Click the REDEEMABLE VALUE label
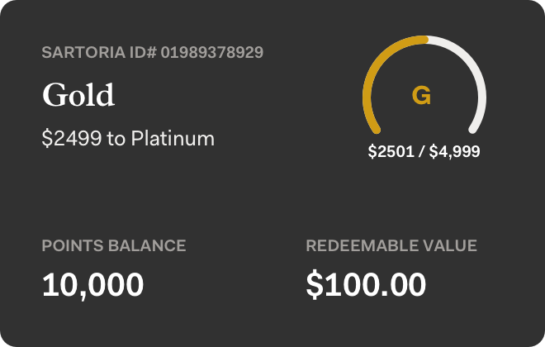 point(391,245)
